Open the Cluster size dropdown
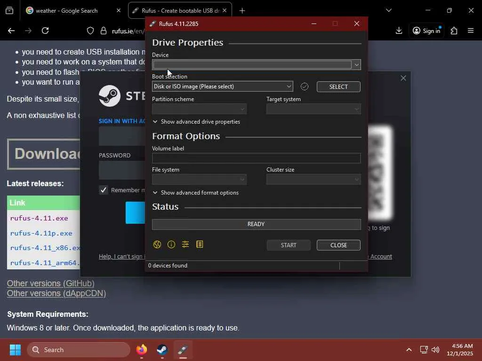This screenshot has width=482, height=361. tap(313, 180)
